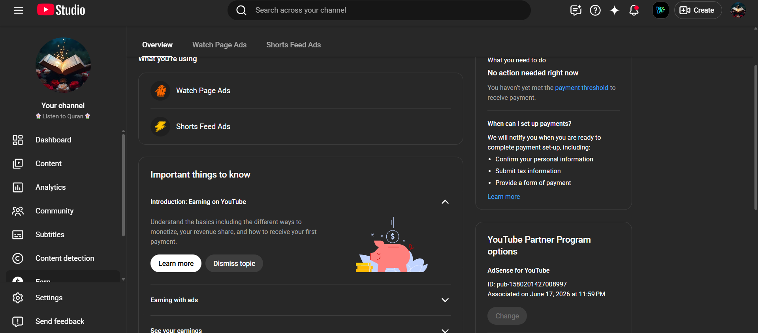Click the Content sidebar icon

18,164
